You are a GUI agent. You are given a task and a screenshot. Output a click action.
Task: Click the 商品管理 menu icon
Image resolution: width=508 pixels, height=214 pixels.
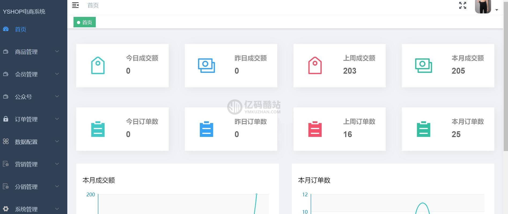click(x=6, y=51)
